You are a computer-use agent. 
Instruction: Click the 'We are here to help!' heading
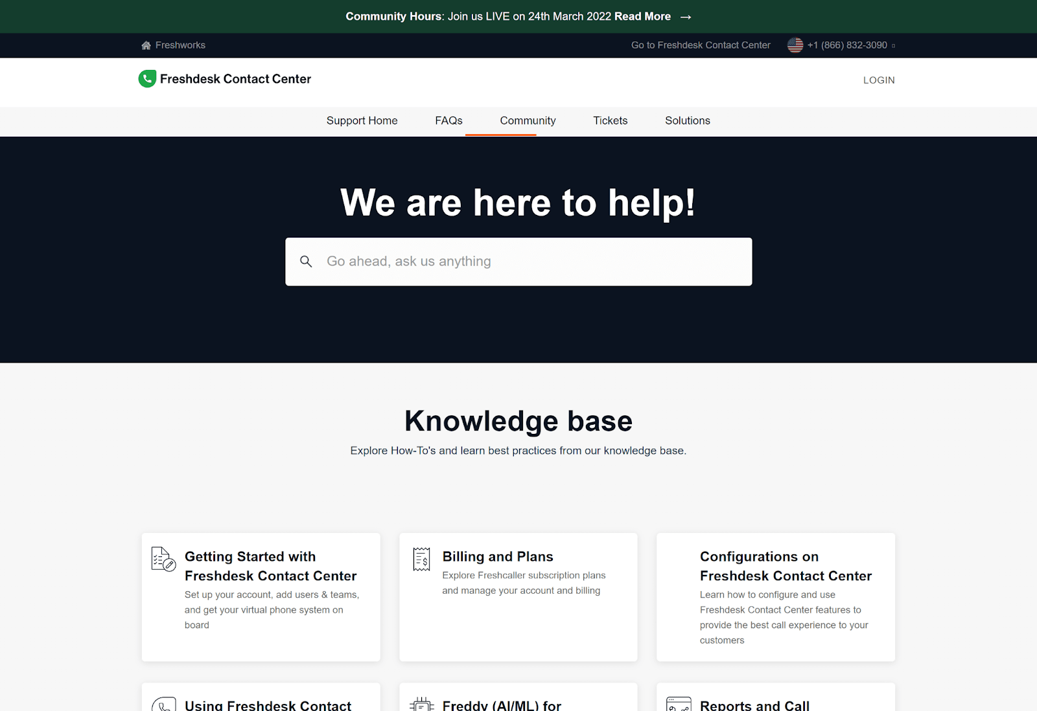pos(518,203)
